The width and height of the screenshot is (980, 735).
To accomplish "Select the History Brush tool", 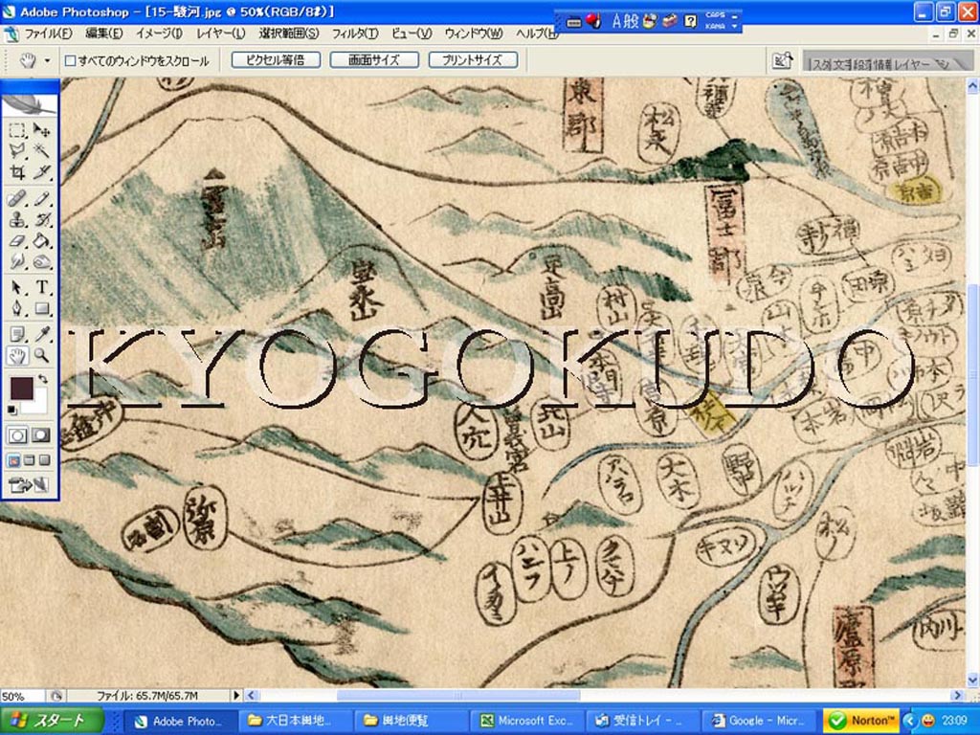I will [41, 220].
